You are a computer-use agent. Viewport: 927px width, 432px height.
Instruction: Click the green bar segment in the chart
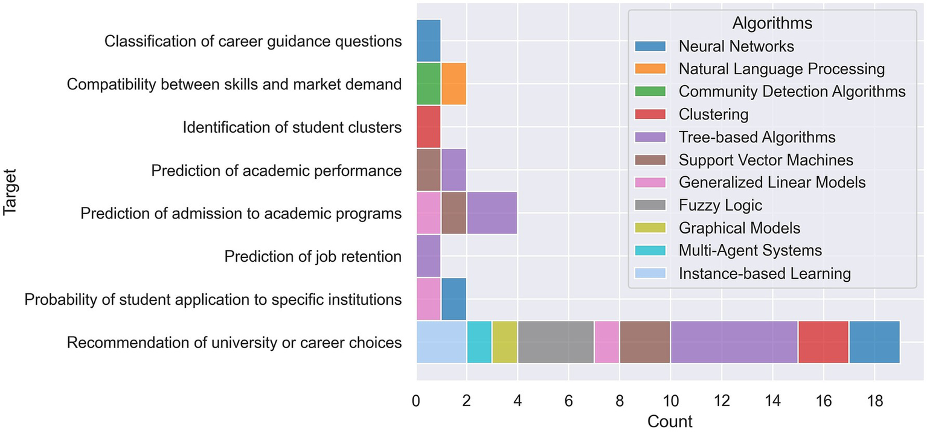[x=428, y=84]
